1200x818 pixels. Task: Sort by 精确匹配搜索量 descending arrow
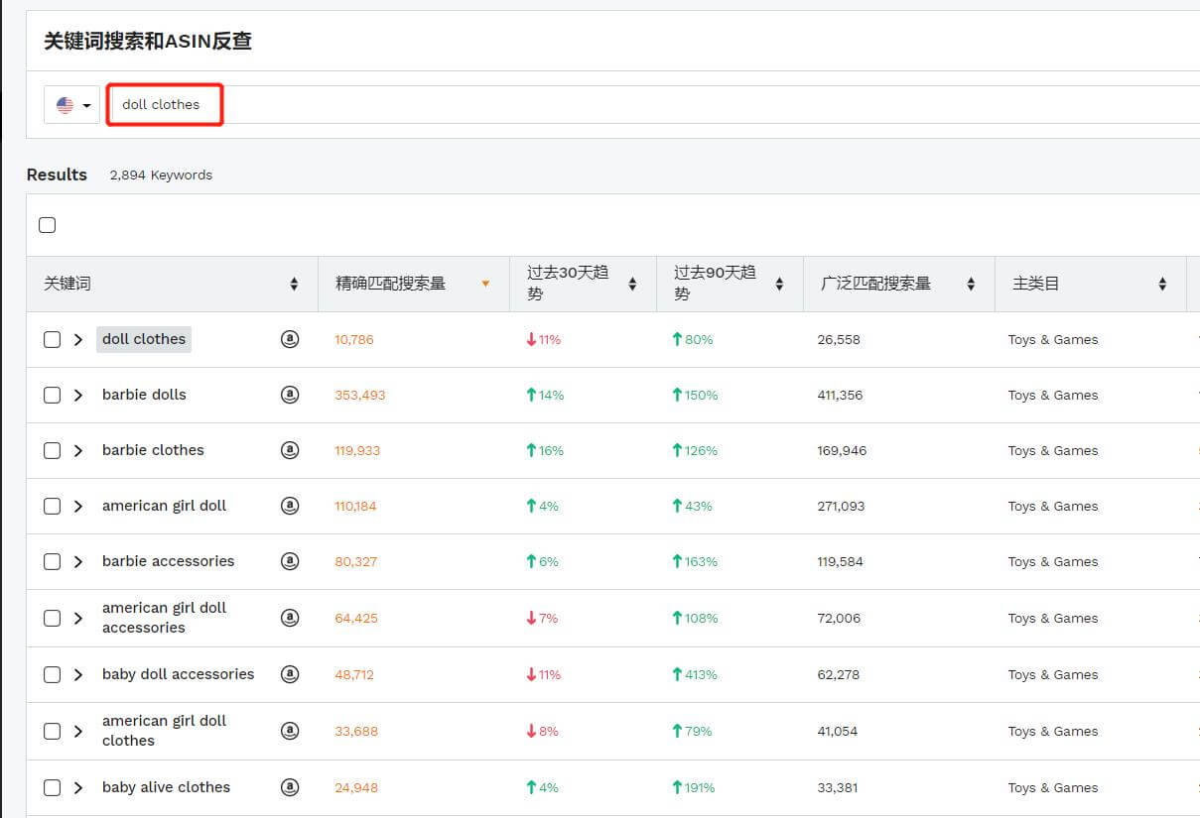[x=485, y=284]
